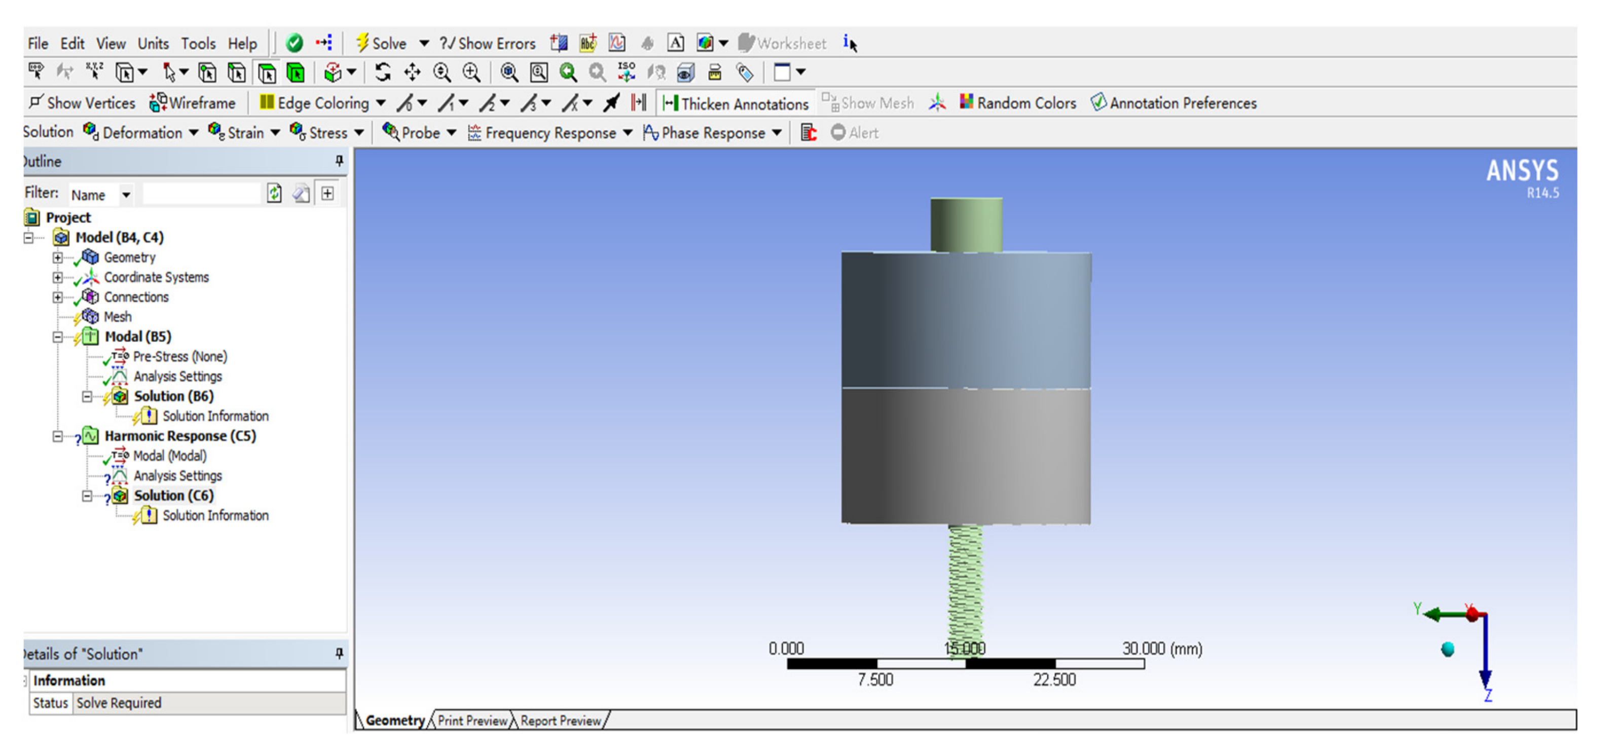1610x754 pixels.
Task: Toggle Thicken Annotations
Action: (x=735, y=104)
